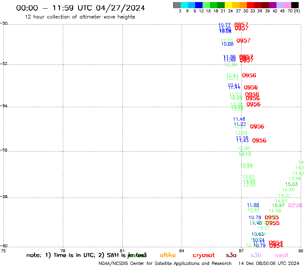Click the green wave height '12.20'
The image size is (304, 267).
coord(227,41)
